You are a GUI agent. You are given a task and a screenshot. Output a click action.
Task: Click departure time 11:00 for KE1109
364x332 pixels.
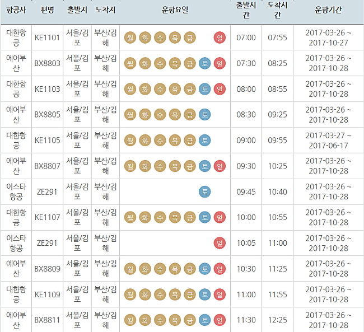246,294
